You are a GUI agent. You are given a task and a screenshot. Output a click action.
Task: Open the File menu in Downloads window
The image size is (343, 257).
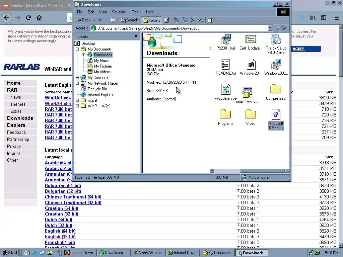tap(80, 12)
